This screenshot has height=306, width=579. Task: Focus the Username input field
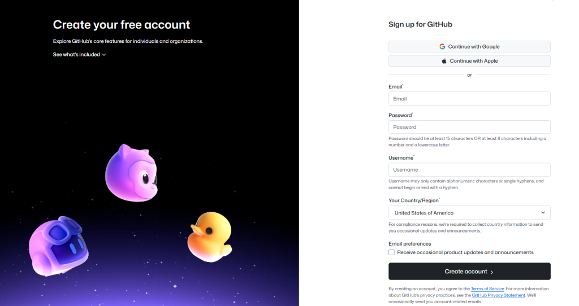tap(469, 169)
